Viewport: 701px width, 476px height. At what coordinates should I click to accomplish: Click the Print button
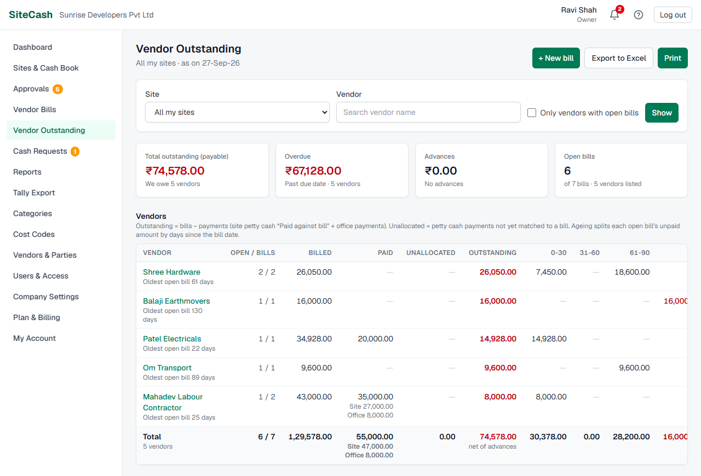(x=673, y=58)
